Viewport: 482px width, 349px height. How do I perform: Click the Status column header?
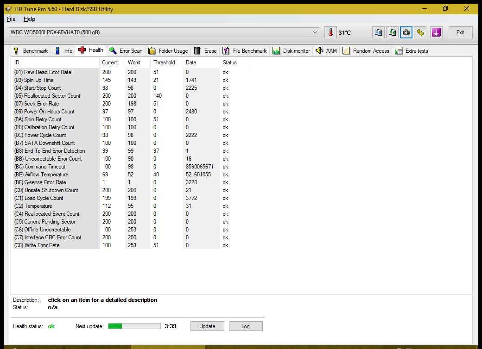click(x=235, y=62)
